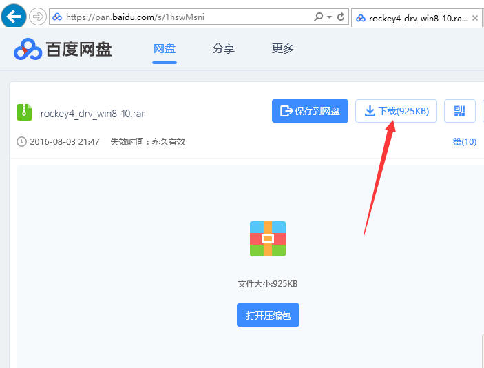The width and height of the screenshot is (484, 368).
Task: Click the date text 2016-08-03 21:47
Action: 65,142
